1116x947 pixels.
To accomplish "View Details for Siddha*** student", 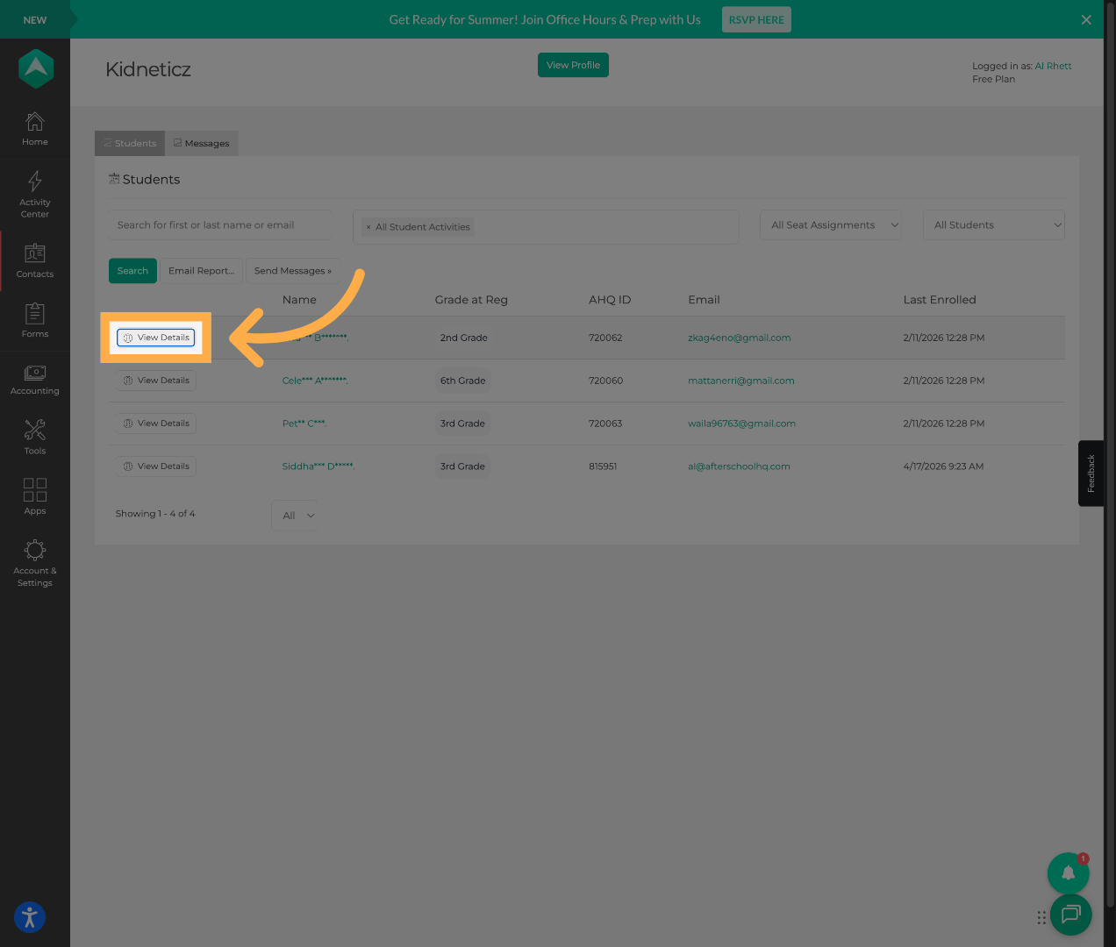I will (x=156, y=466).
